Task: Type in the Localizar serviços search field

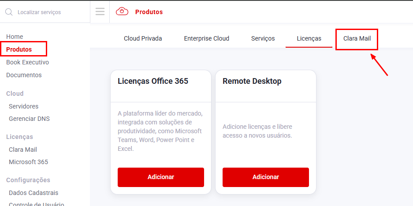Action: [48, 12]
